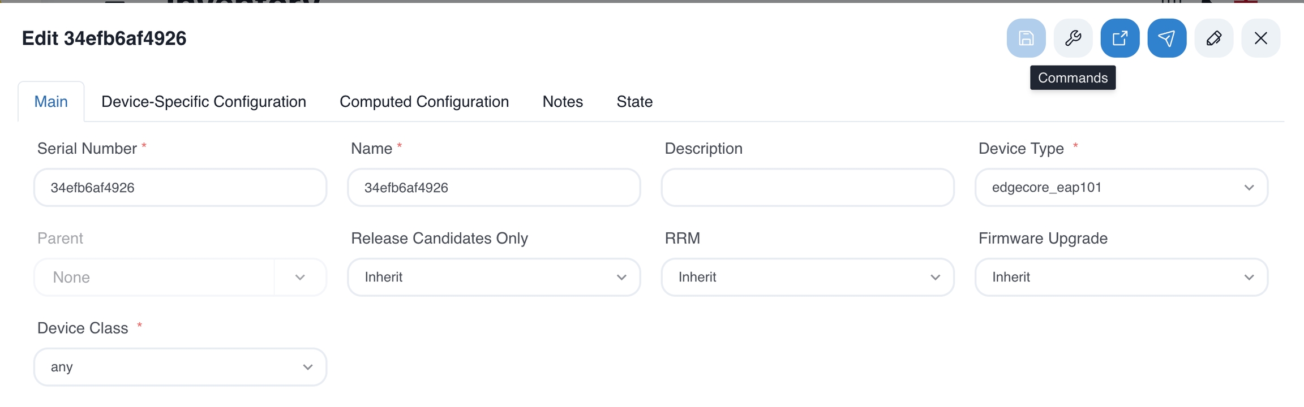Screen dimensions: 1304x407
Task: Click the open-in-new-window icon
Action: click(1119, 38)
